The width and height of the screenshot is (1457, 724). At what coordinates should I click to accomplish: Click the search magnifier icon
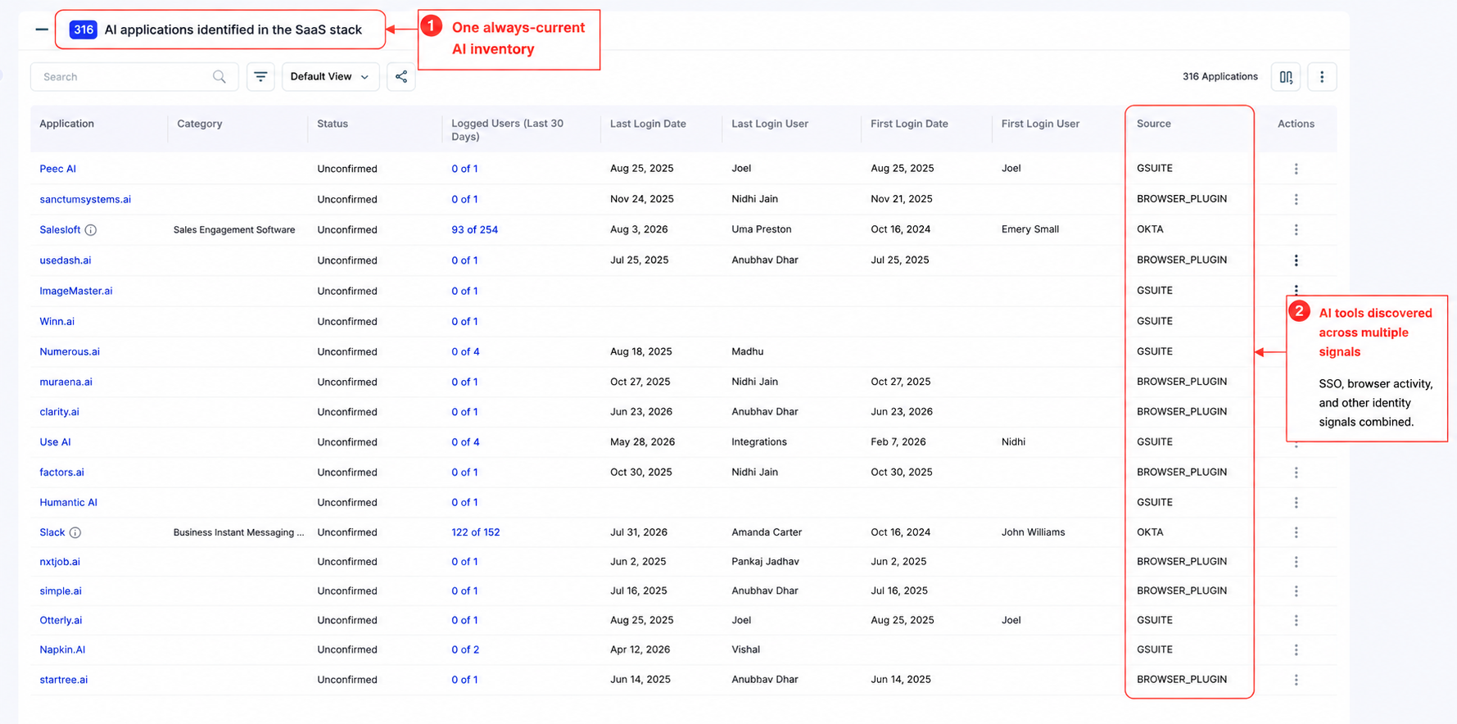pos(219,77)
